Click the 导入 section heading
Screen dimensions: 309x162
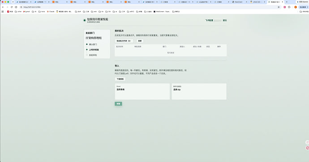pos(117,66)
